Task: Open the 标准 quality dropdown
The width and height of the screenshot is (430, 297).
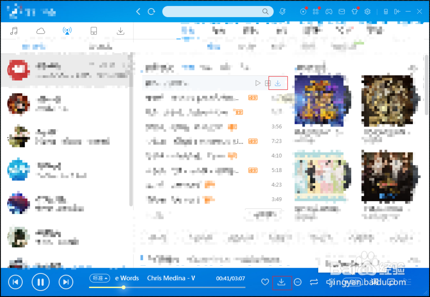Action: click(x=100, y=278)
